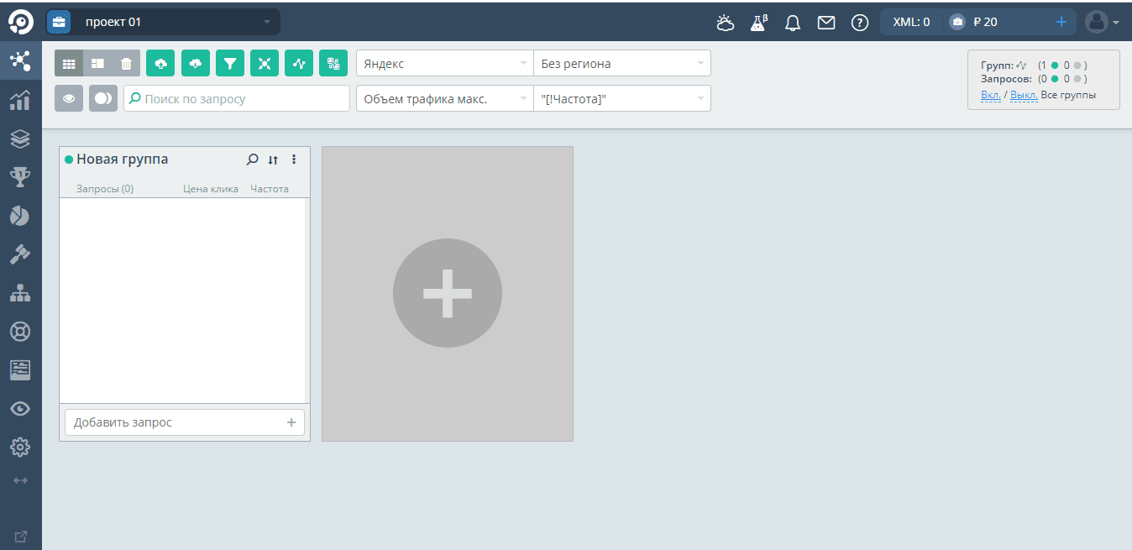1132x550 pixels.
Task: Click the search magnifier in Новая группа header
Action: pyautogui.click(x=252, y=160)
